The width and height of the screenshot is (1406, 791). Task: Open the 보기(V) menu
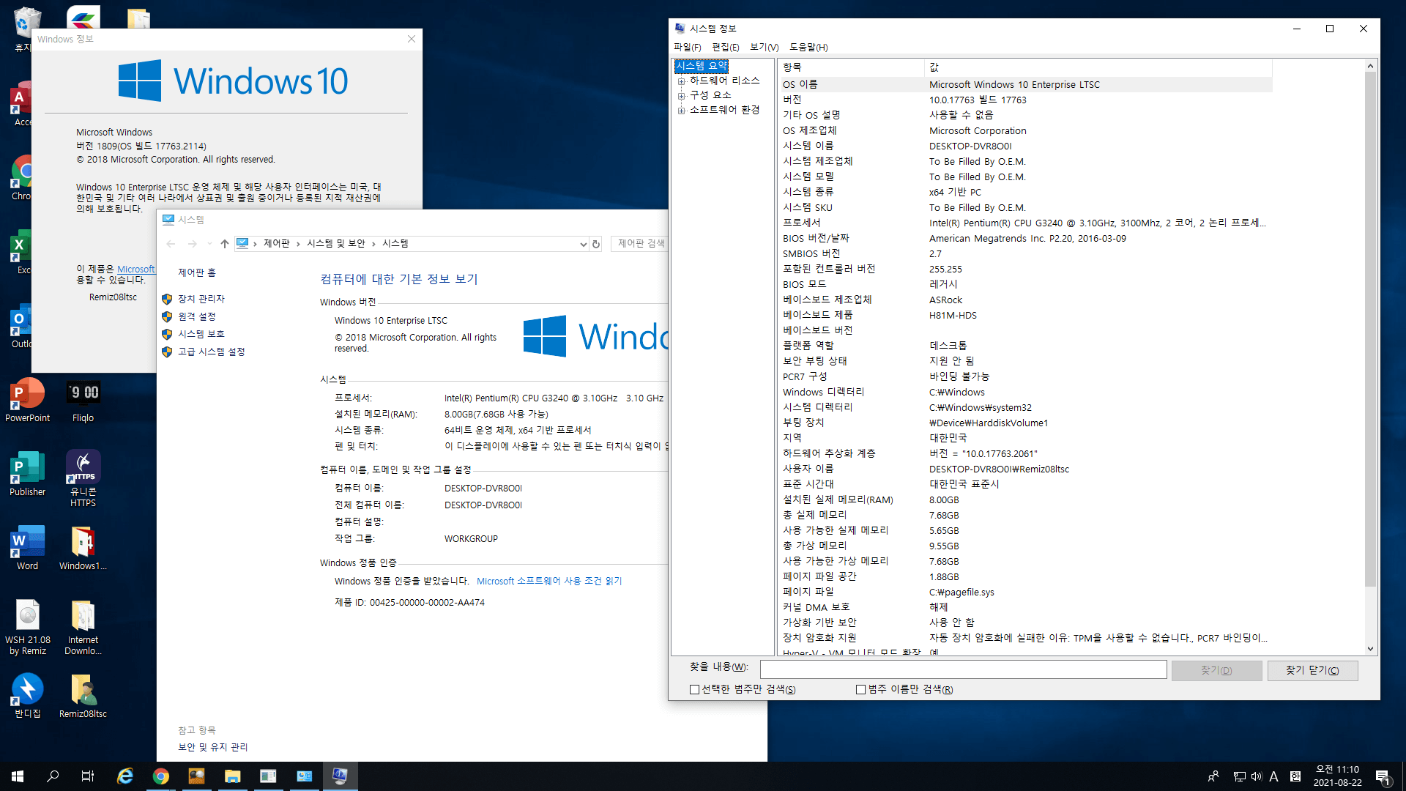pyautogui.click(x=764, y=47)
